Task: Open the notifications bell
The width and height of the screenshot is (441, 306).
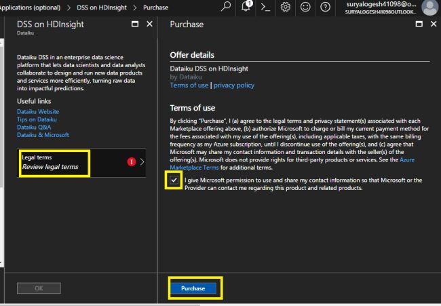Action: 246,6
